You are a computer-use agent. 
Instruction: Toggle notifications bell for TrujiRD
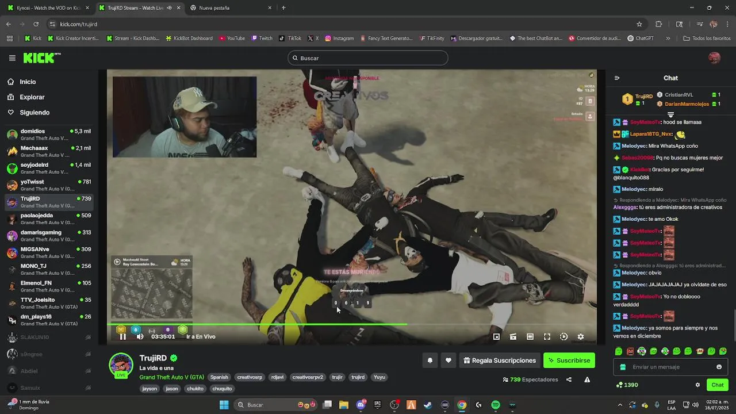[x=430, y=361]
